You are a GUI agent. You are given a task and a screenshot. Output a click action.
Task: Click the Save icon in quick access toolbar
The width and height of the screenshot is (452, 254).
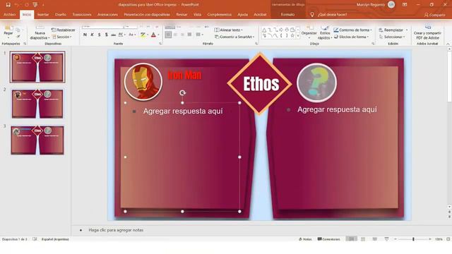[8, 5]
